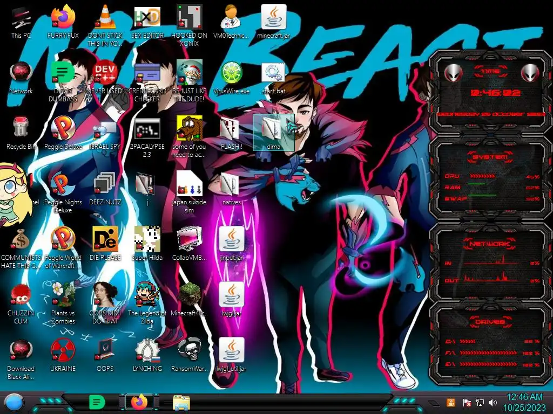Image resolution: width=553 pixels, height=414 pixels.
Task: Click the RAM usage bar in SYSTEM gadget
Action: pos(476,184)
